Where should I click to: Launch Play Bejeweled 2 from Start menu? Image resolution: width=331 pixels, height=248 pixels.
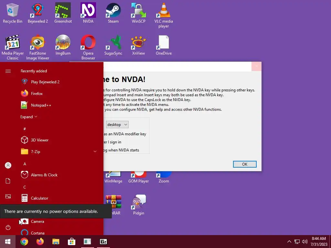pos(59,82)
